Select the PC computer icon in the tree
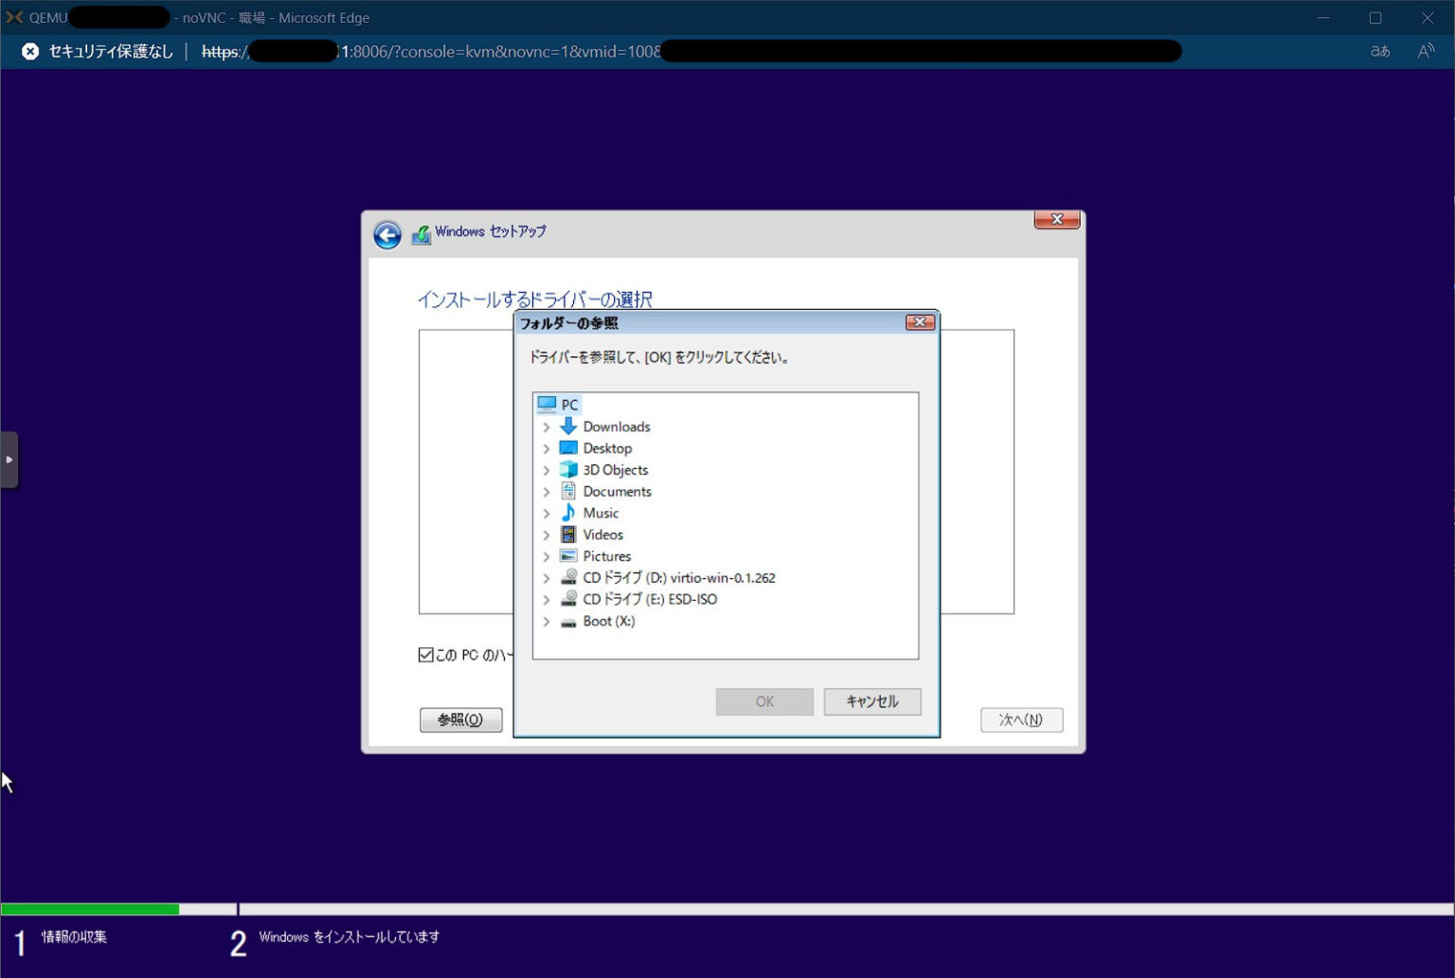1455x978 pixels. click(x=549, y=404)
